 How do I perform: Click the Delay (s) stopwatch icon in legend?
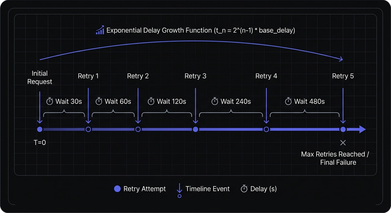pyautogui.click(x=244, y=189)
